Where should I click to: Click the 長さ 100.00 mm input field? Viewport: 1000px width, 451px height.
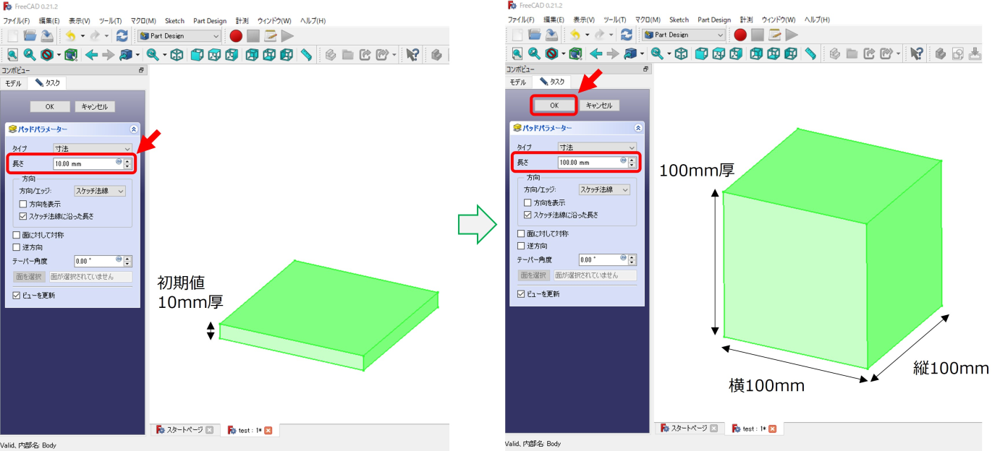tap(588, 163)
